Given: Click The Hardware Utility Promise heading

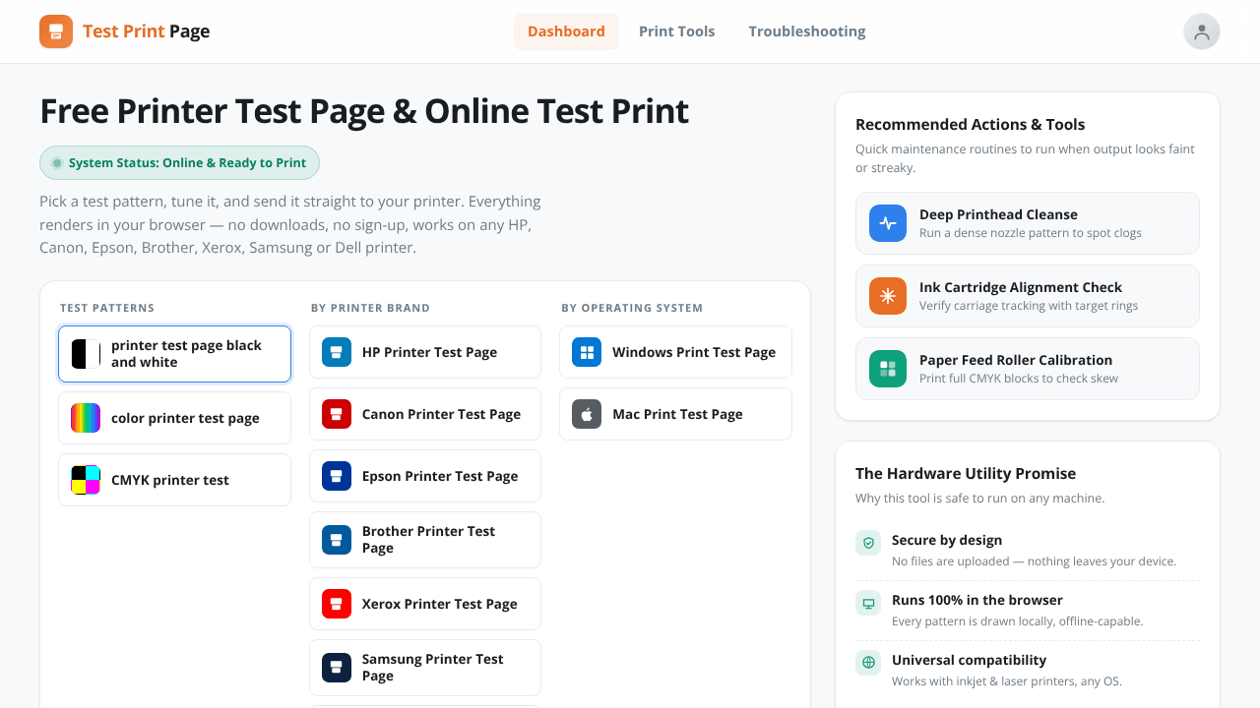Looking at the screenshot, I should (966, 473).
